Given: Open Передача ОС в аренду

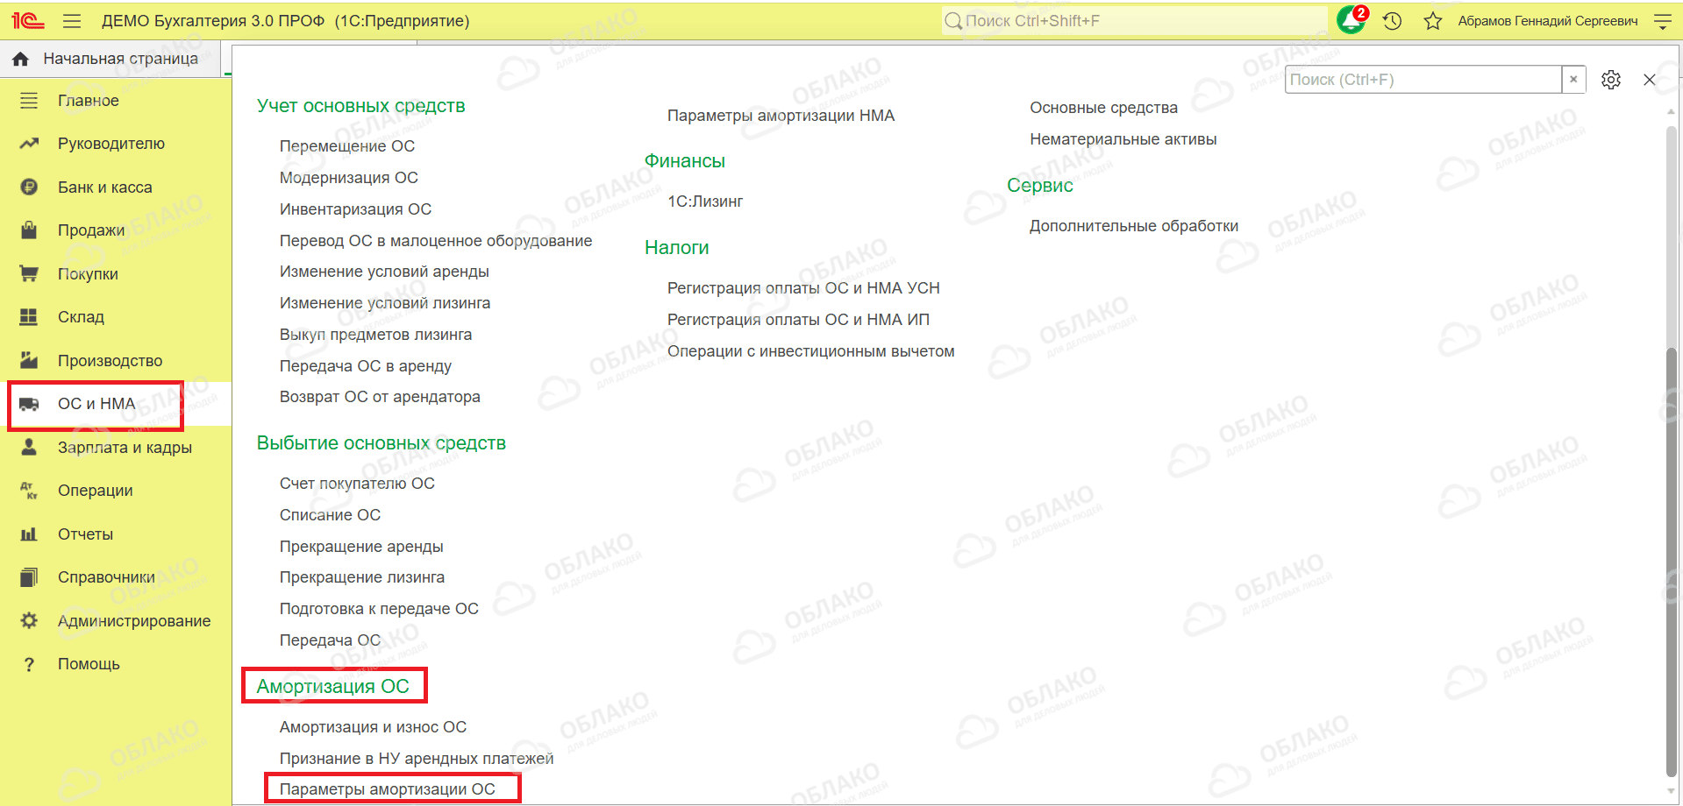Looking at the screenshot, I should [366, 366].
